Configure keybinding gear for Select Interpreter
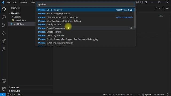Screen dimensions: 171x96 (x=131, y=10)
